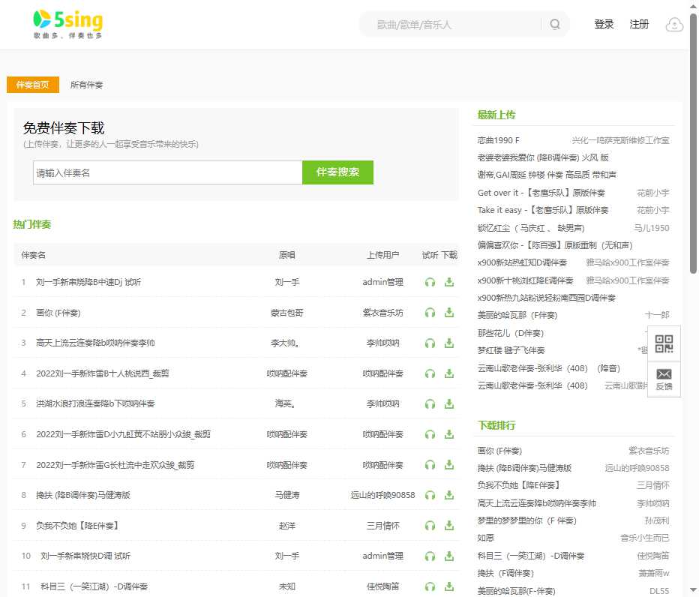Select the 伴奏首页 tab
The width and height of the screenshot is (699, 597).
tap(32, 85)
